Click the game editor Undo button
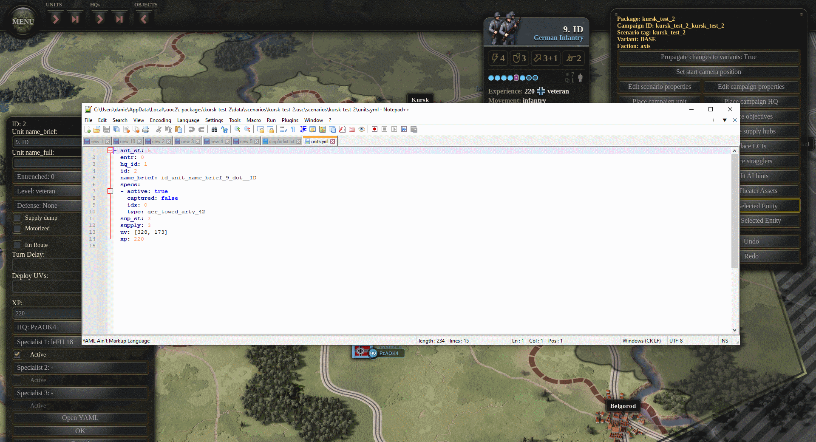The width and height of the screenshot is (816, 442). pyautogui.click(x=770, y=241)
